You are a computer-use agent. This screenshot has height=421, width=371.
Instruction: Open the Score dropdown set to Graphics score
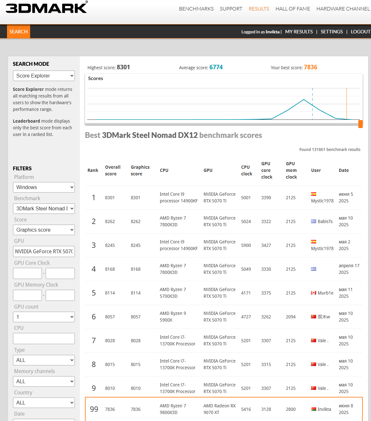pos(44,230)
